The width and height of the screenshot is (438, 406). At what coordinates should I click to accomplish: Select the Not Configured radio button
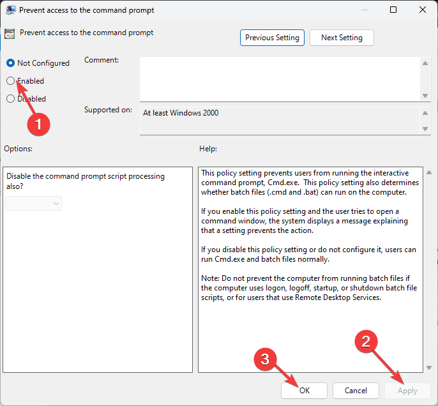tap(10, 63)
